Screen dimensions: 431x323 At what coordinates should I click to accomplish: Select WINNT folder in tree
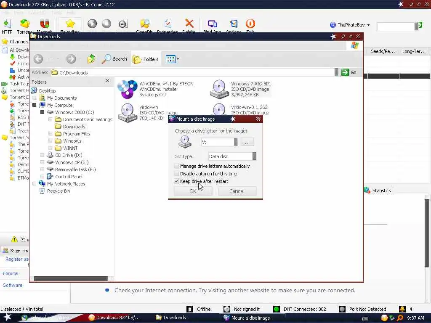click(x=70, y=148)
